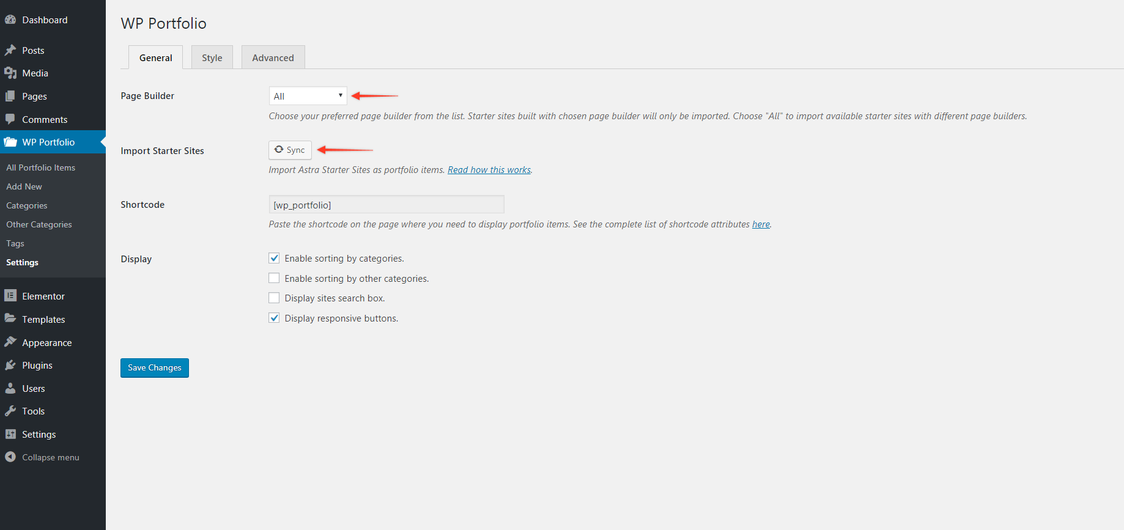1124x530 pixels.
Task: Click the Elementor logo icon
Action: pos(10,296)
